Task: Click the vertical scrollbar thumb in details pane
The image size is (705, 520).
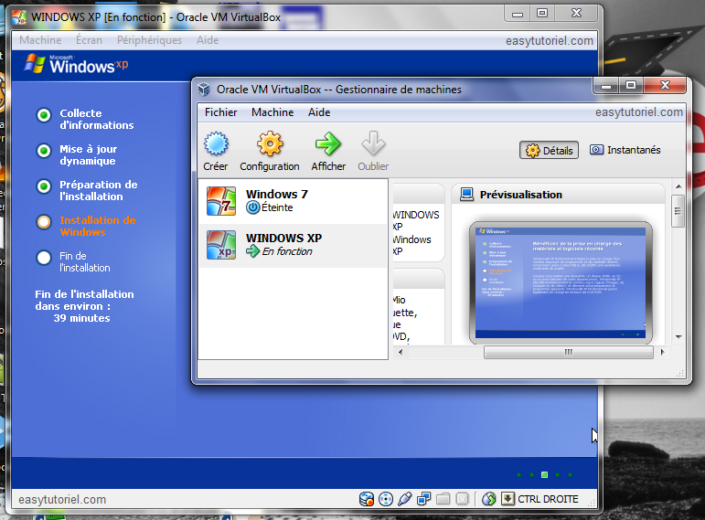Action: pyautogui.click(x=678, y=211)
